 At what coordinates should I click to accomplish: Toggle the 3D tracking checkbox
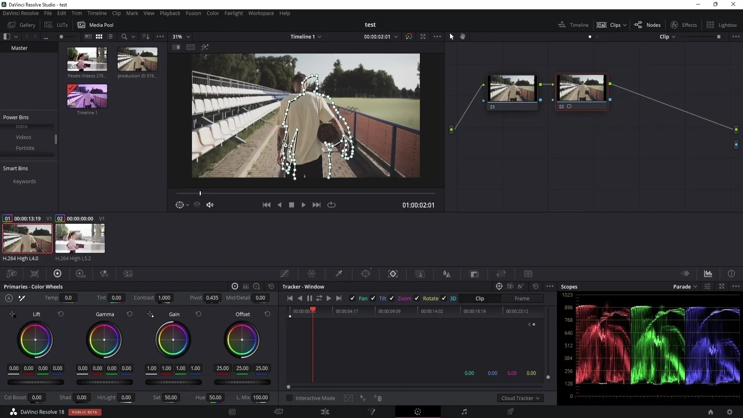[444, 298]
